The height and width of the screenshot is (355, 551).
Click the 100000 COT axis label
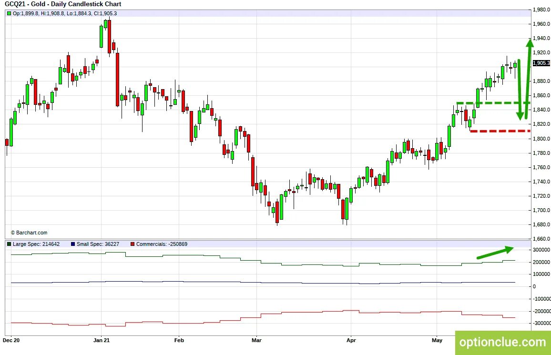click(x=541, y=274)
